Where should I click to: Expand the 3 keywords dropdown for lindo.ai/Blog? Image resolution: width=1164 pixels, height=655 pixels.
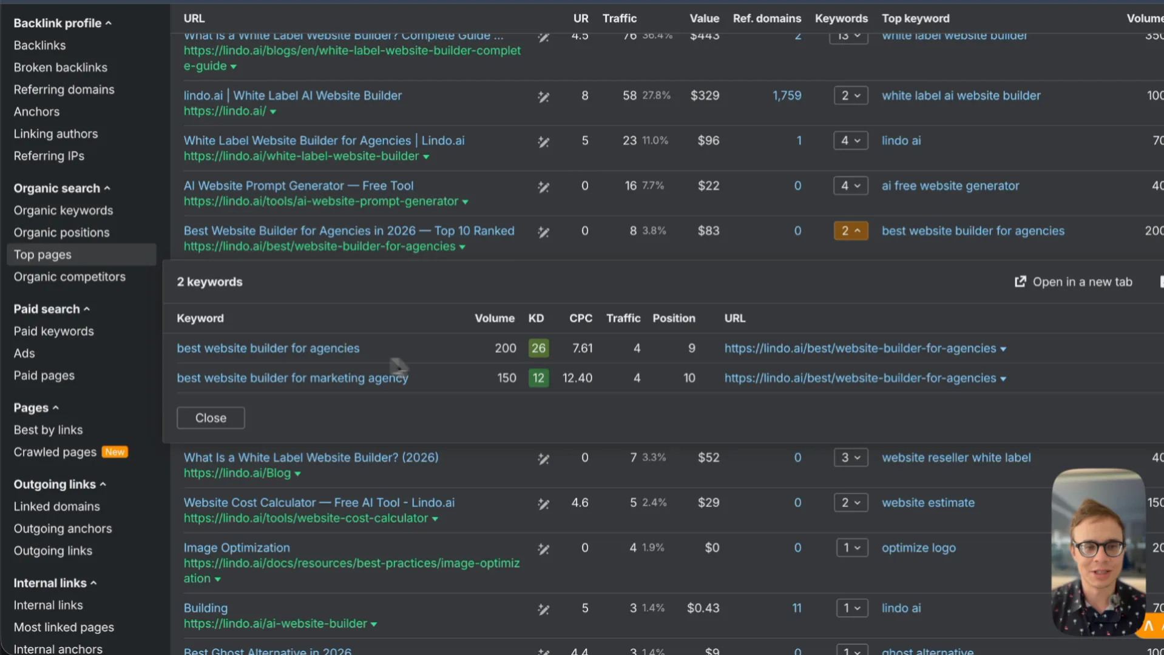(851, 457)
